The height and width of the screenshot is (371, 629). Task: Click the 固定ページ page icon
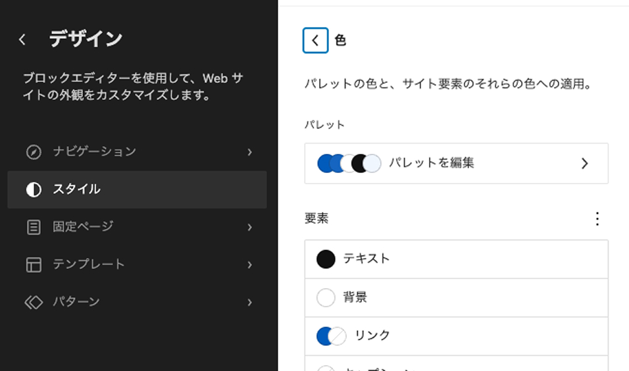click(34, 227)
